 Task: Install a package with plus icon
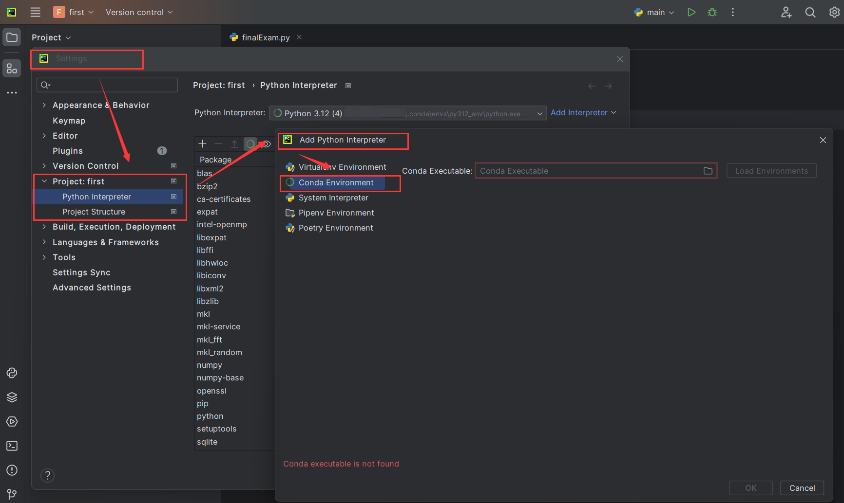point(203,144)
